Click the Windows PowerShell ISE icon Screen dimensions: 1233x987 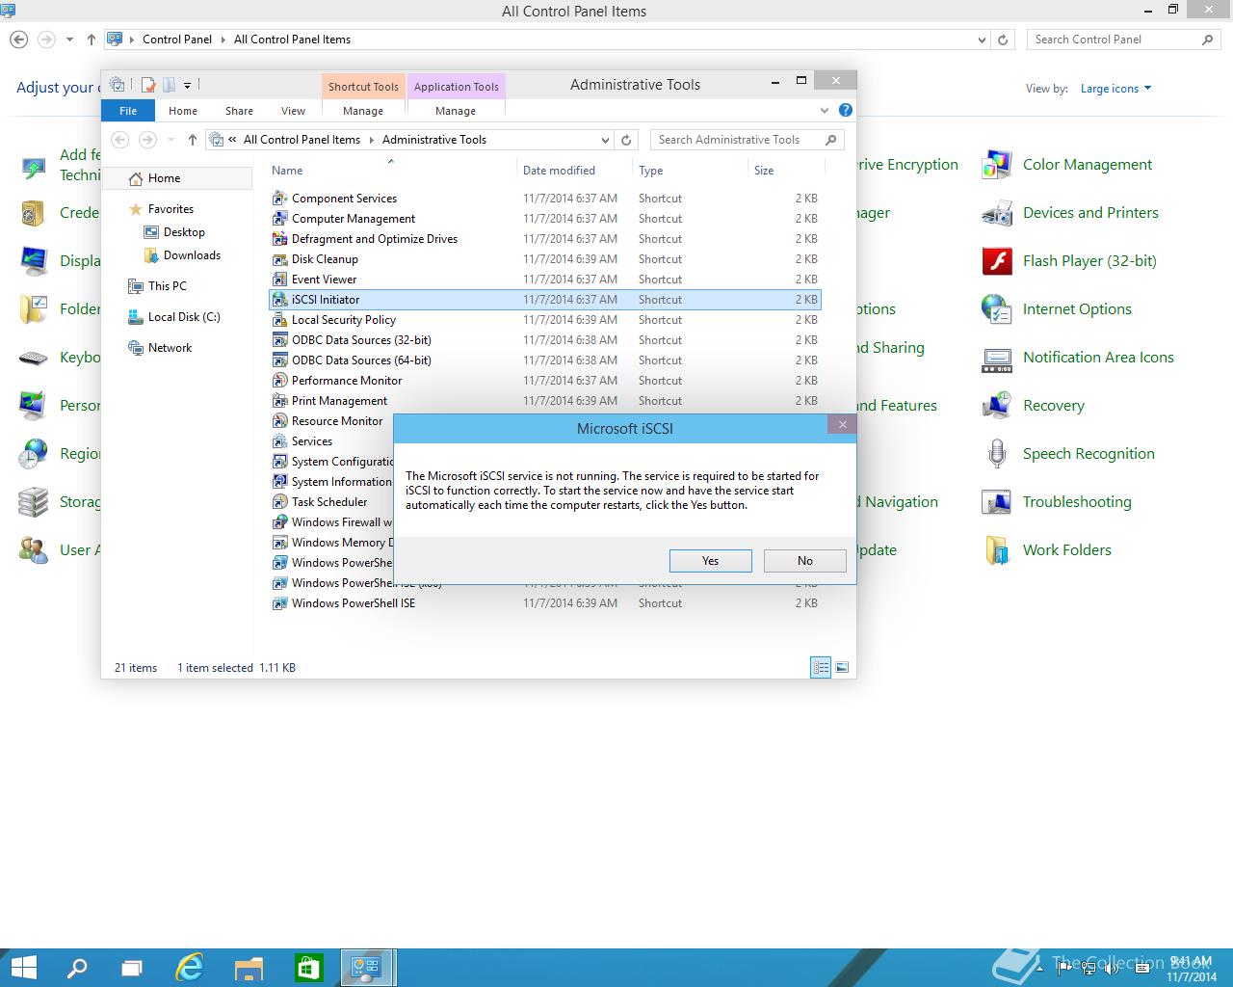pyautogui.click(x=279, y=603)
